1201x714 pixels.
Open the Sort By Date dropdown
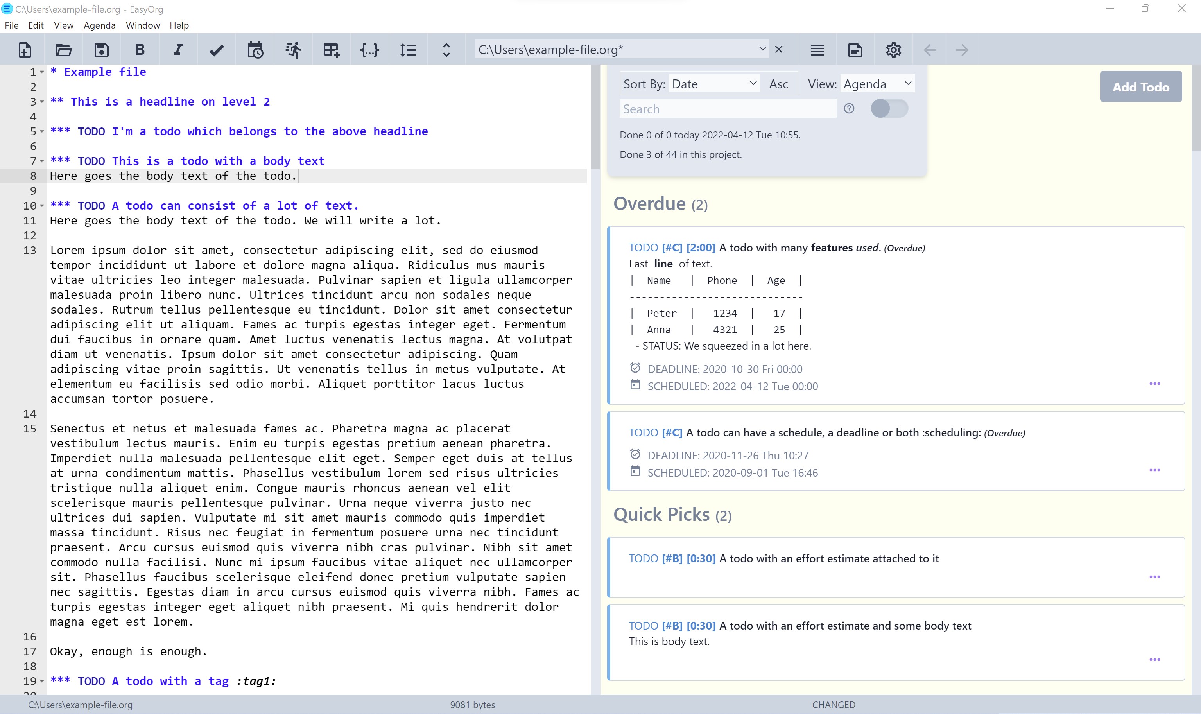pyautogui.click(x=714, y=84)
